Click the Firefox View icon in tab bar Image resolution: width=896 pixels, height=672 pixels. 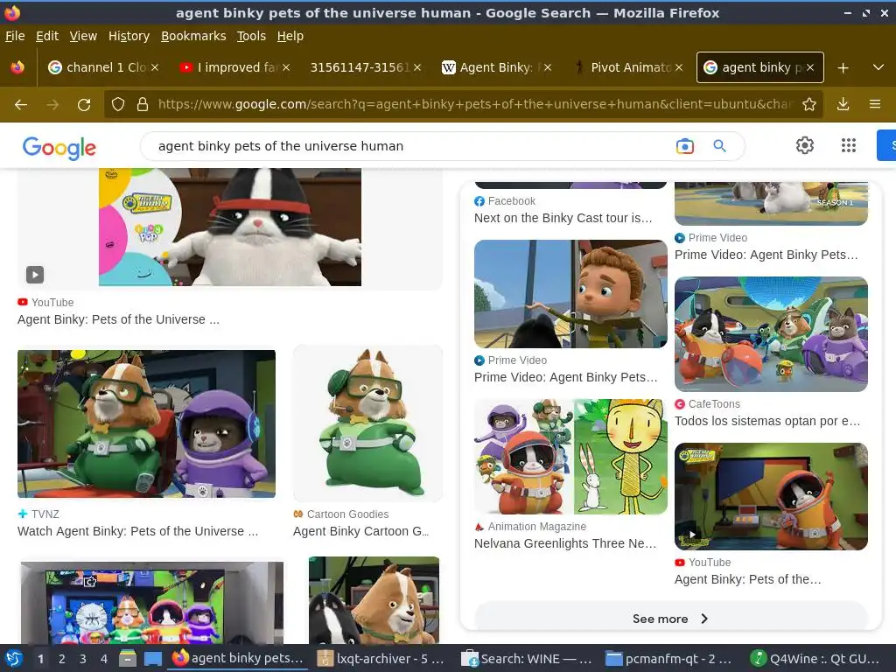click(x=17, y=67)
